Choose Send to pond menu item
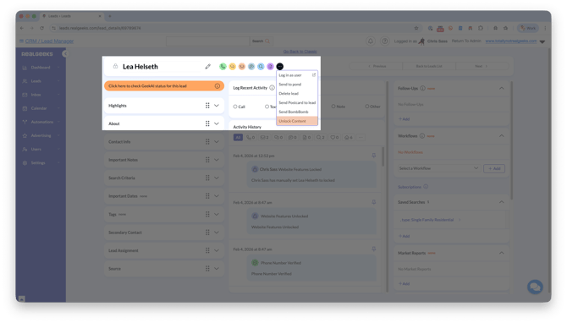 pyautogui.click(x=297, y=85)
